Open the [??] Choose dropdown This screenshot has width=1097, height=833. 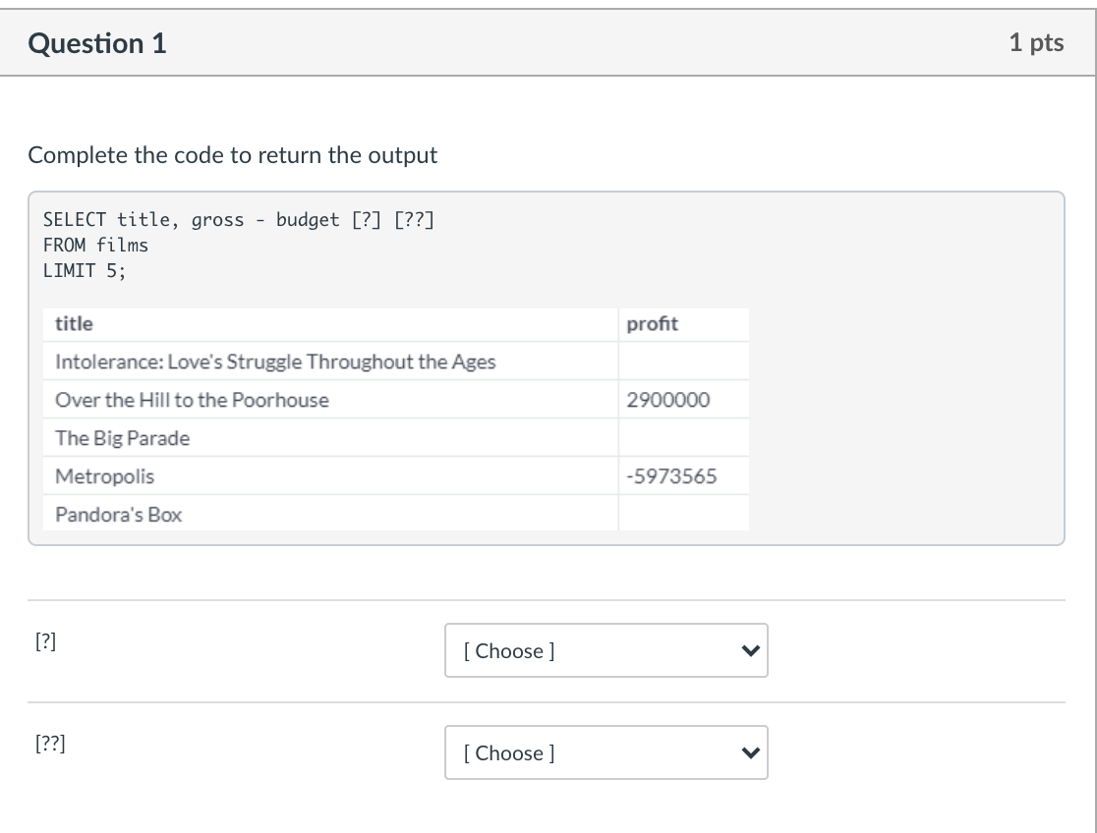point(606,752)
